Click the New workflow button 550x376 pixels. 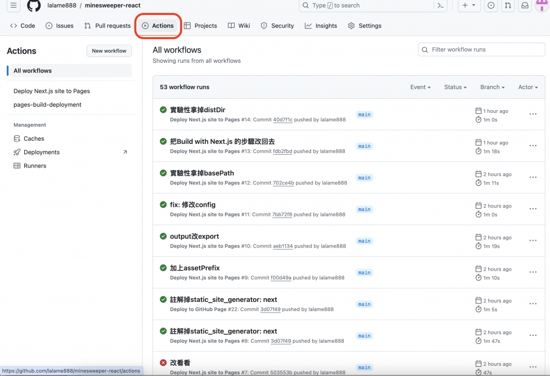point(109,51)
